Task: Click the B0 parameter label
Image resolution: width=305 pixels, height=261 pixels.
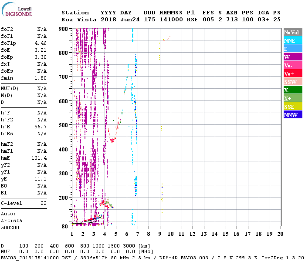Action: point(4,186)
